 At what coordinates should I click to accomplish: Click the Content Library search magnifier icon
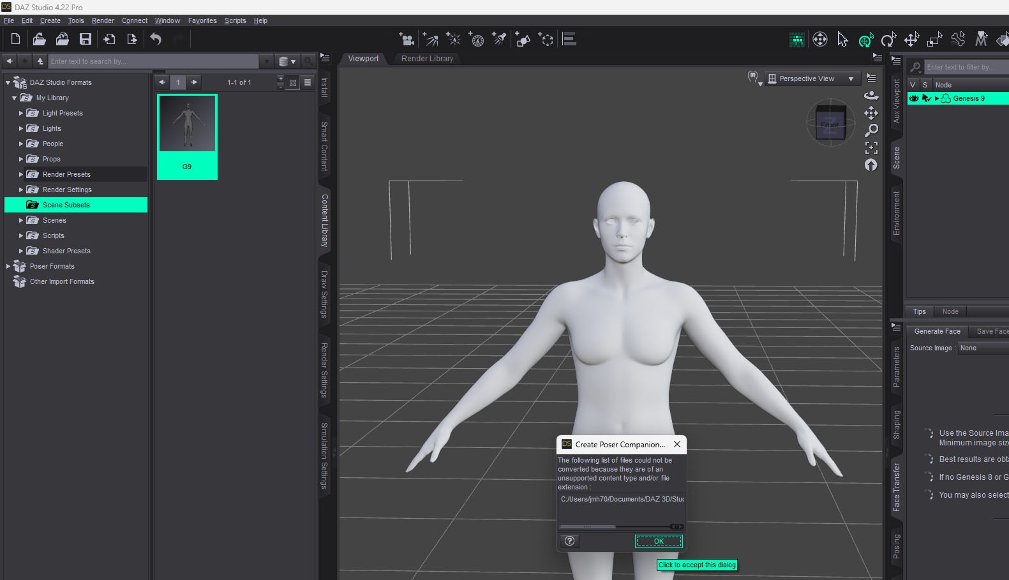click(309, 61)
